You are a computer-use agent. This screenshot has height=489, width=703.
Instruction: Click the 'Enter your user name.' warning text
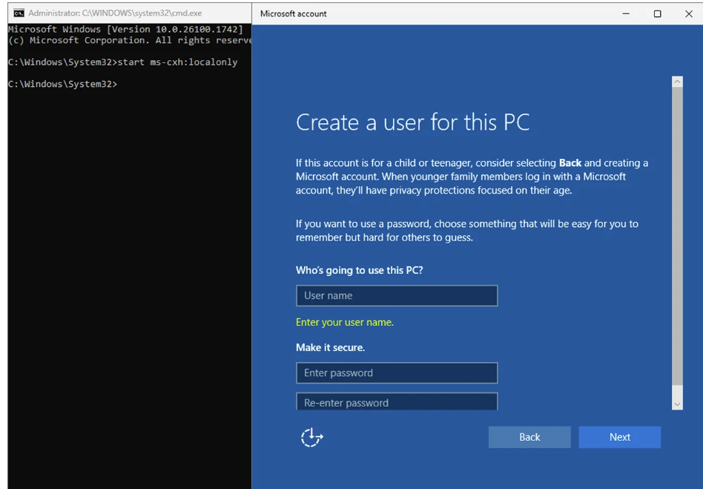click(344, 322)
